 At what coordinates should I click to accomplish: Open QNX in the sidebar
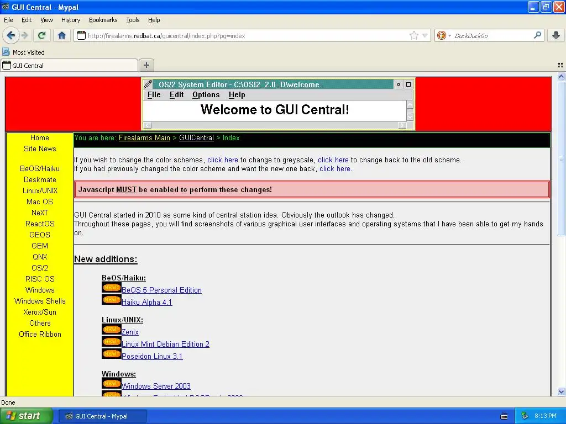click(40, 257)
